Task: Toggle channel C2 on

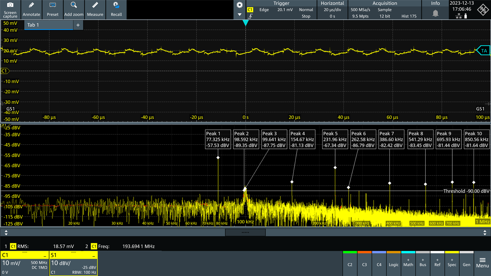Action: (x=350, y=264)
